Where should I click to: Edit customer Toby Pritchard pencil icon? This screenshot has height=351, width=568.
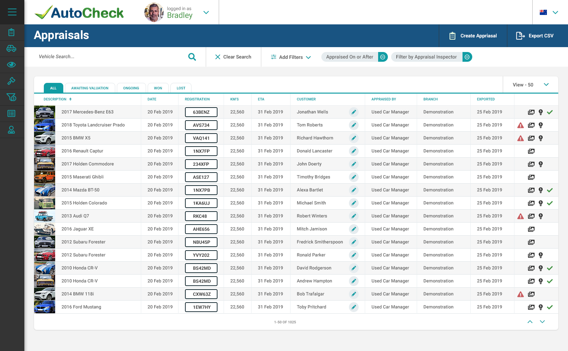tap(354, 307)
